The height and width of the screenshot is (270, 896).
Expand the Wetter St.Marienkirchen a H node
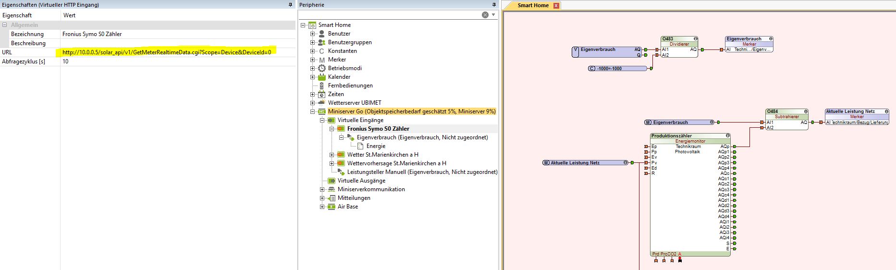point(332,155)
